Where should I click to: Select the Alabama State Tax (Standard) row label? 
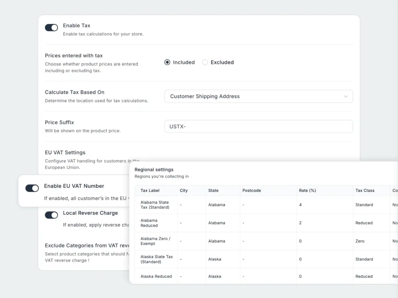tap(155, 205)
